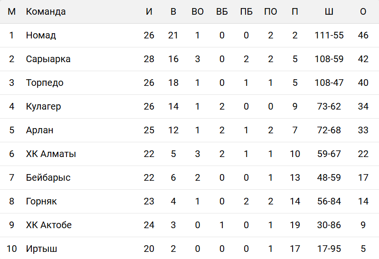Viewport: 379px width, 259px height.
Task: Click the М position column header
Action: 12,12
